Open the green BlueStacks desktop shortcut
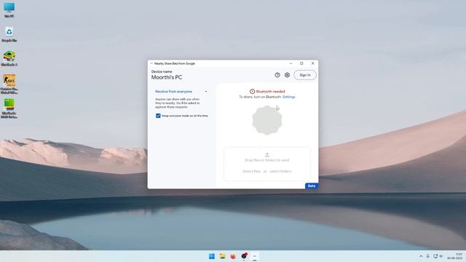Image resolution: width=466 pixels, height=262 pixels. [x=9, y=108]
